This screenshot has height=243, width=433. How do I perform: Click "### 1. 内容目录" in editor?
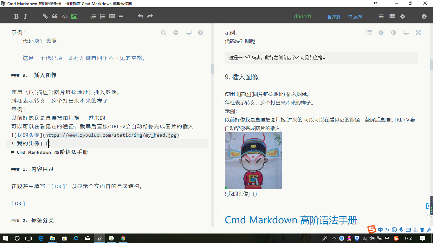33,169
